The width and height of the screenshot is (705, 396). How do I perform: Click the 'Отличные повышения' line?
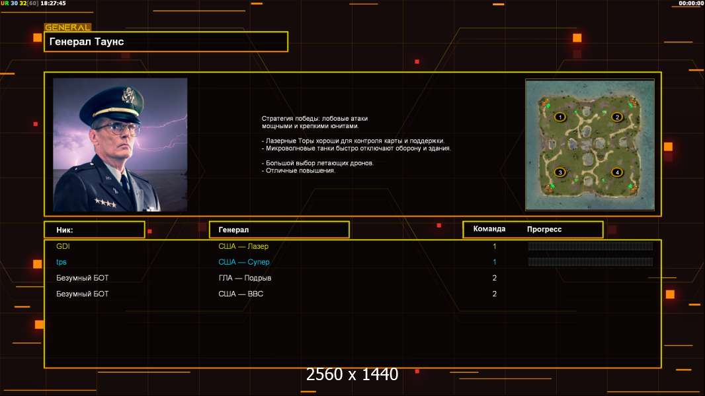coord(298,170)
